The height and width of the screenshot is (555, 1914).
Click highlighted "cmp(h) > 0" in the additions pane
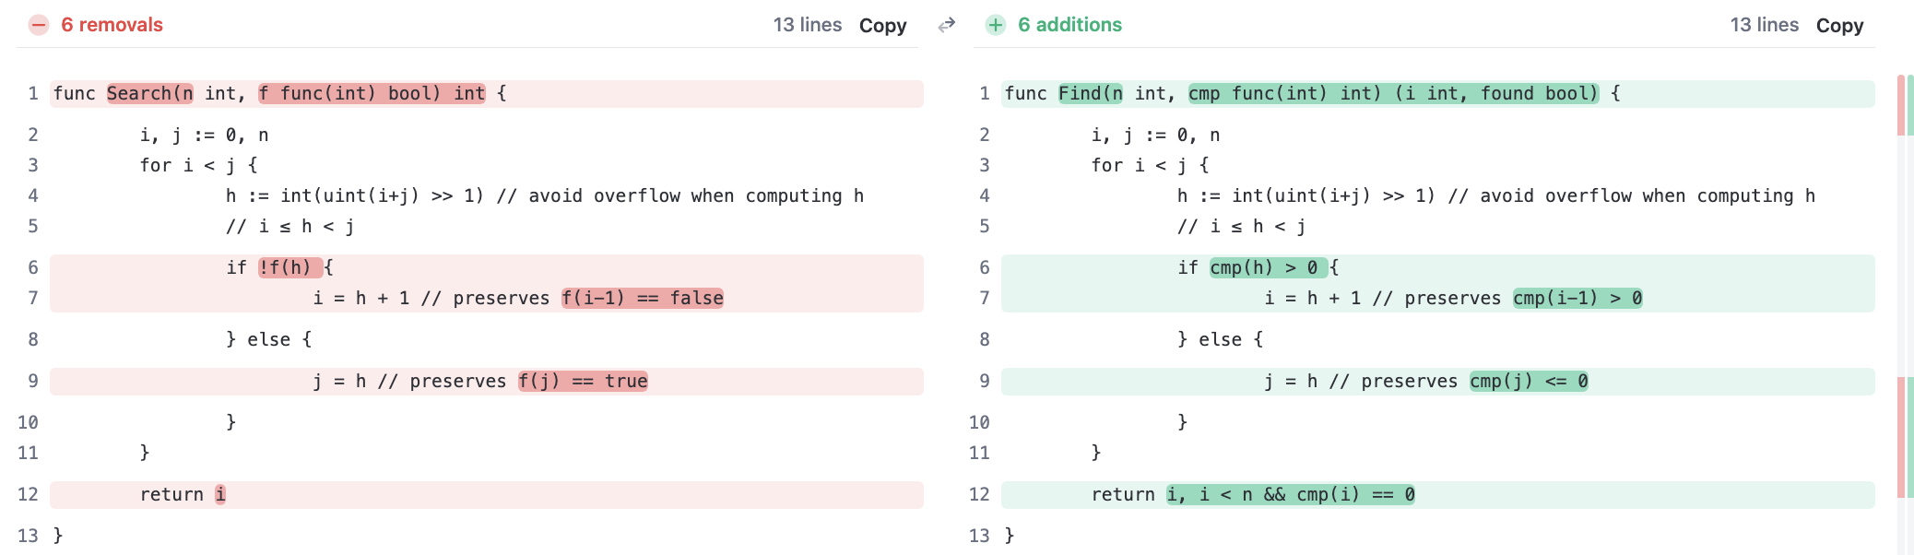[x=1268, y=267]
